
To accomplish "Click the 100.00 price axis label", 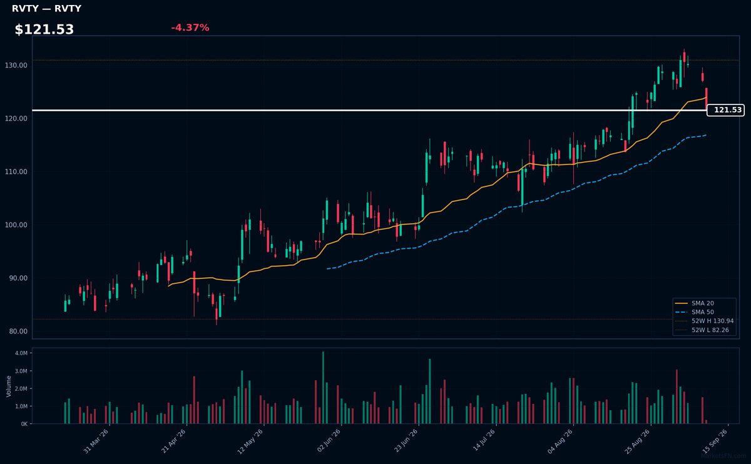I will [x=17, y=224].
